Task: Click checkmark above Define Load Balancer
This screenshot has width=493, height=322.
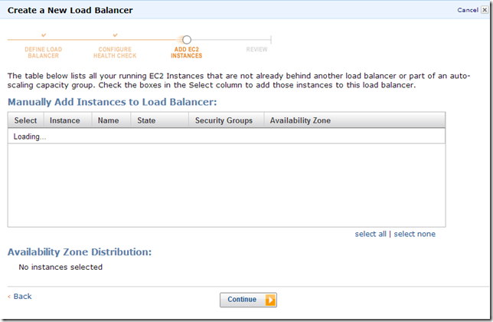Action: pos(44,35)
